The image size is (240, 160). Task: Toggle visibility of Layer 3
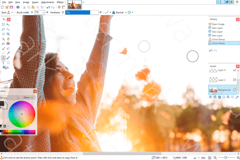234,70
